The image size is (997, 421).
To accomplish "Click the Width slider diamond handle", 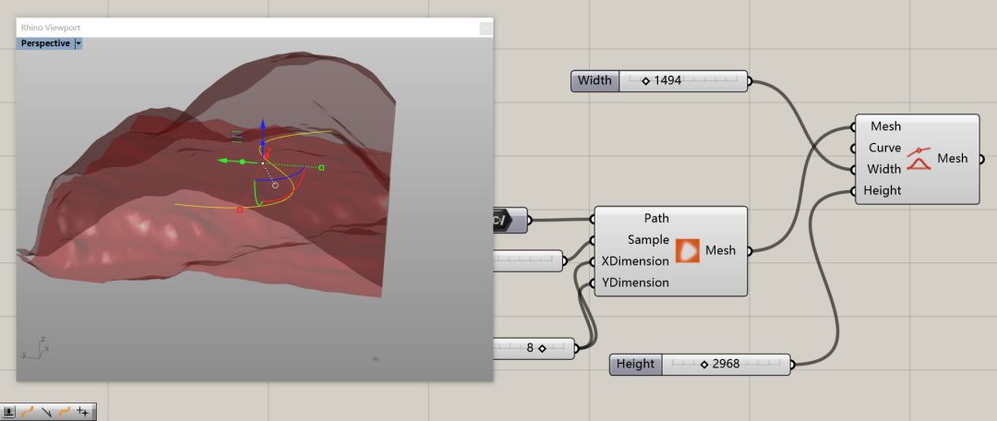I will click(645, 81).
